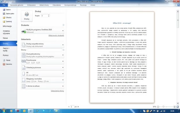Click the Strony page range field

[x=45, y=50]
